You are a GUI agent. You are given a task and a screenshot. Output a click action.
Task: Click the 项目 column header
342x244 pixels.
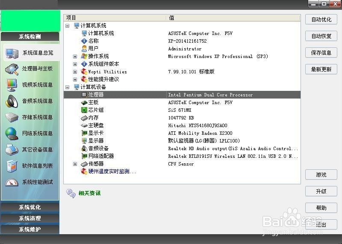click(115, 18)
